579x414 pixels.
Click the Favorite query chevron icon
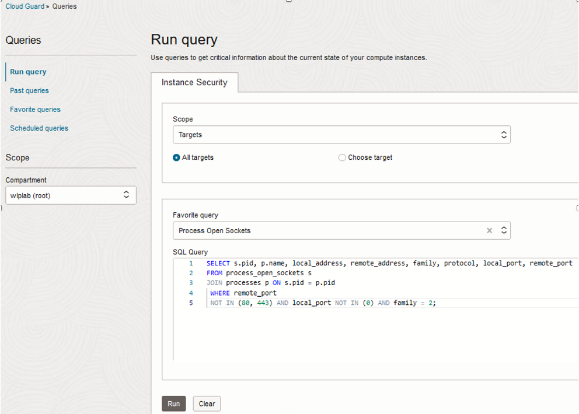503,230
